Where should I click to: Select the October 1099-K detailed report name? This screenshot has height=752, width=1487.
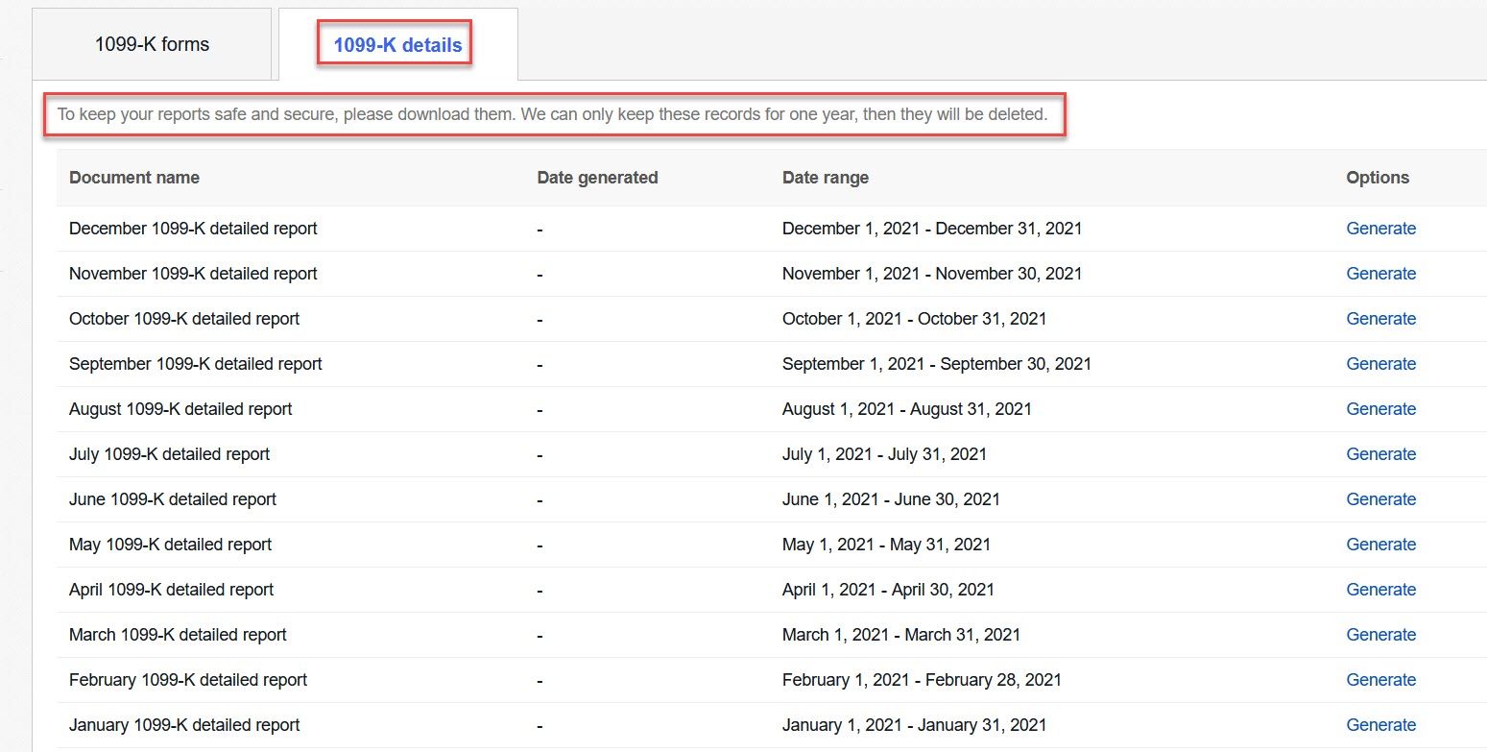[184, 319]
